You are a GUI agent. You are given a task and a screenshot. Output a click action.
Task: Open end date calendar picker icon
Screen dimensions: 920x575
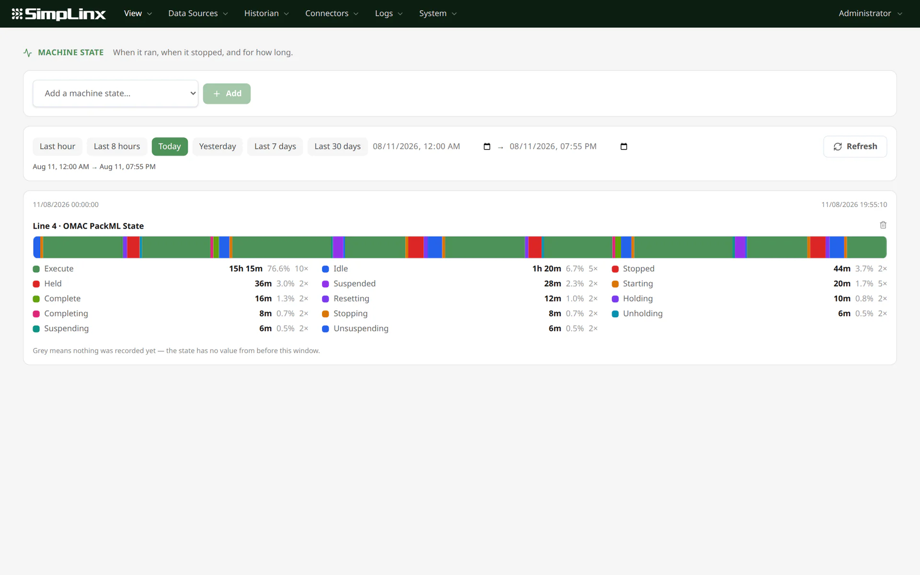coord(624,147)
